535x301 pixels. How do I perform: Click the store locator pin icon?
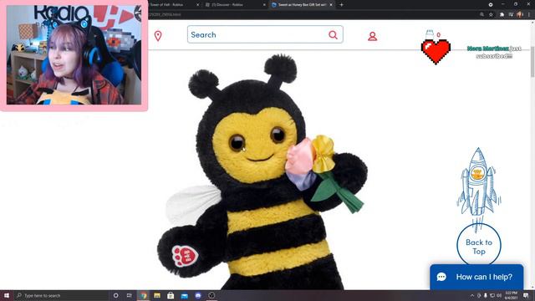158,36
